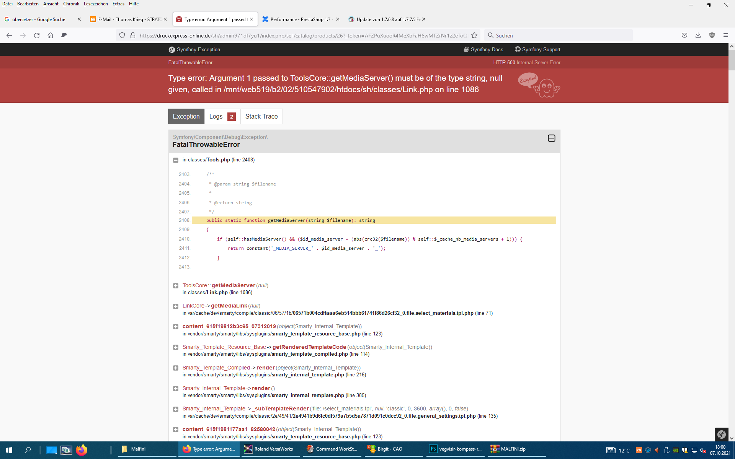Open the Firefox hamburger menu
The width and height of the screenshot is (735, 459).
[725, 35]
